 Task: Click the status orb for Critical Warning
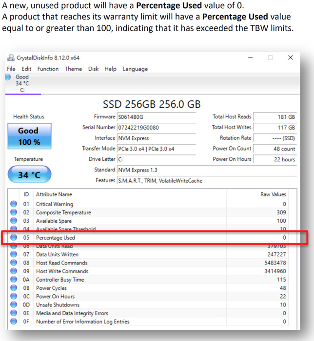tap(14, 204)
